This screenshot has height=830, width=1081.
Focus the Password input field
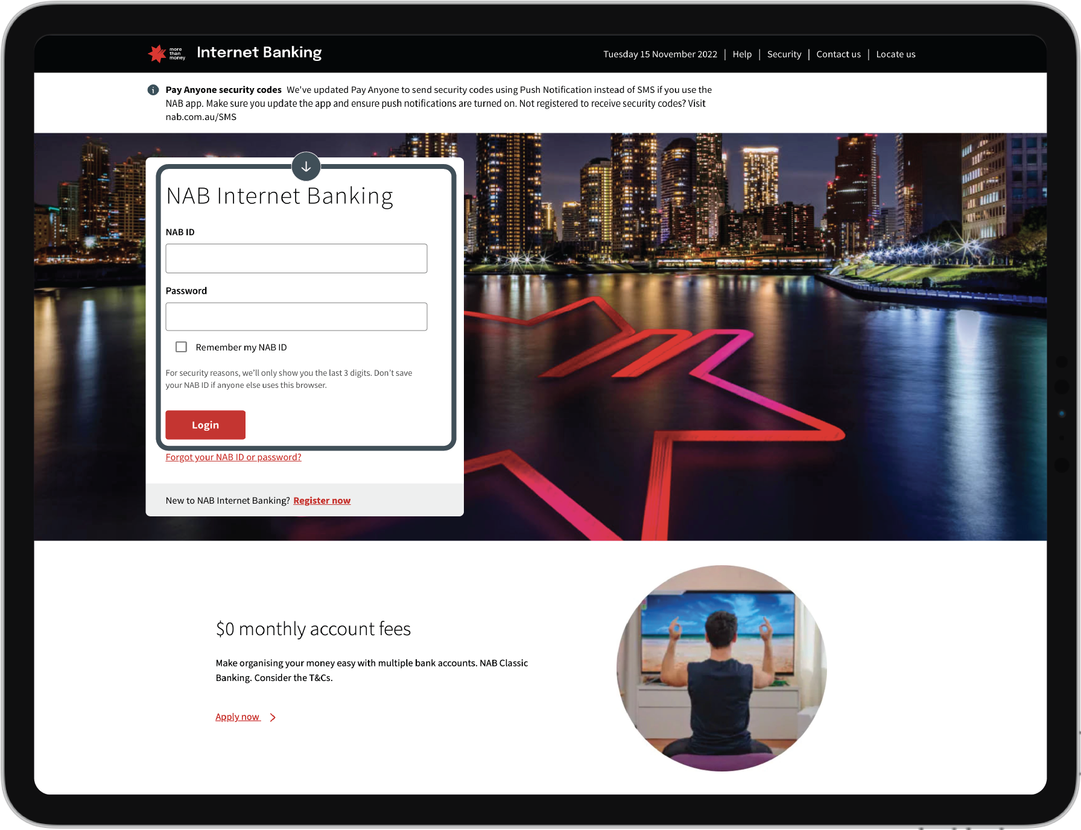pos(296,317)
